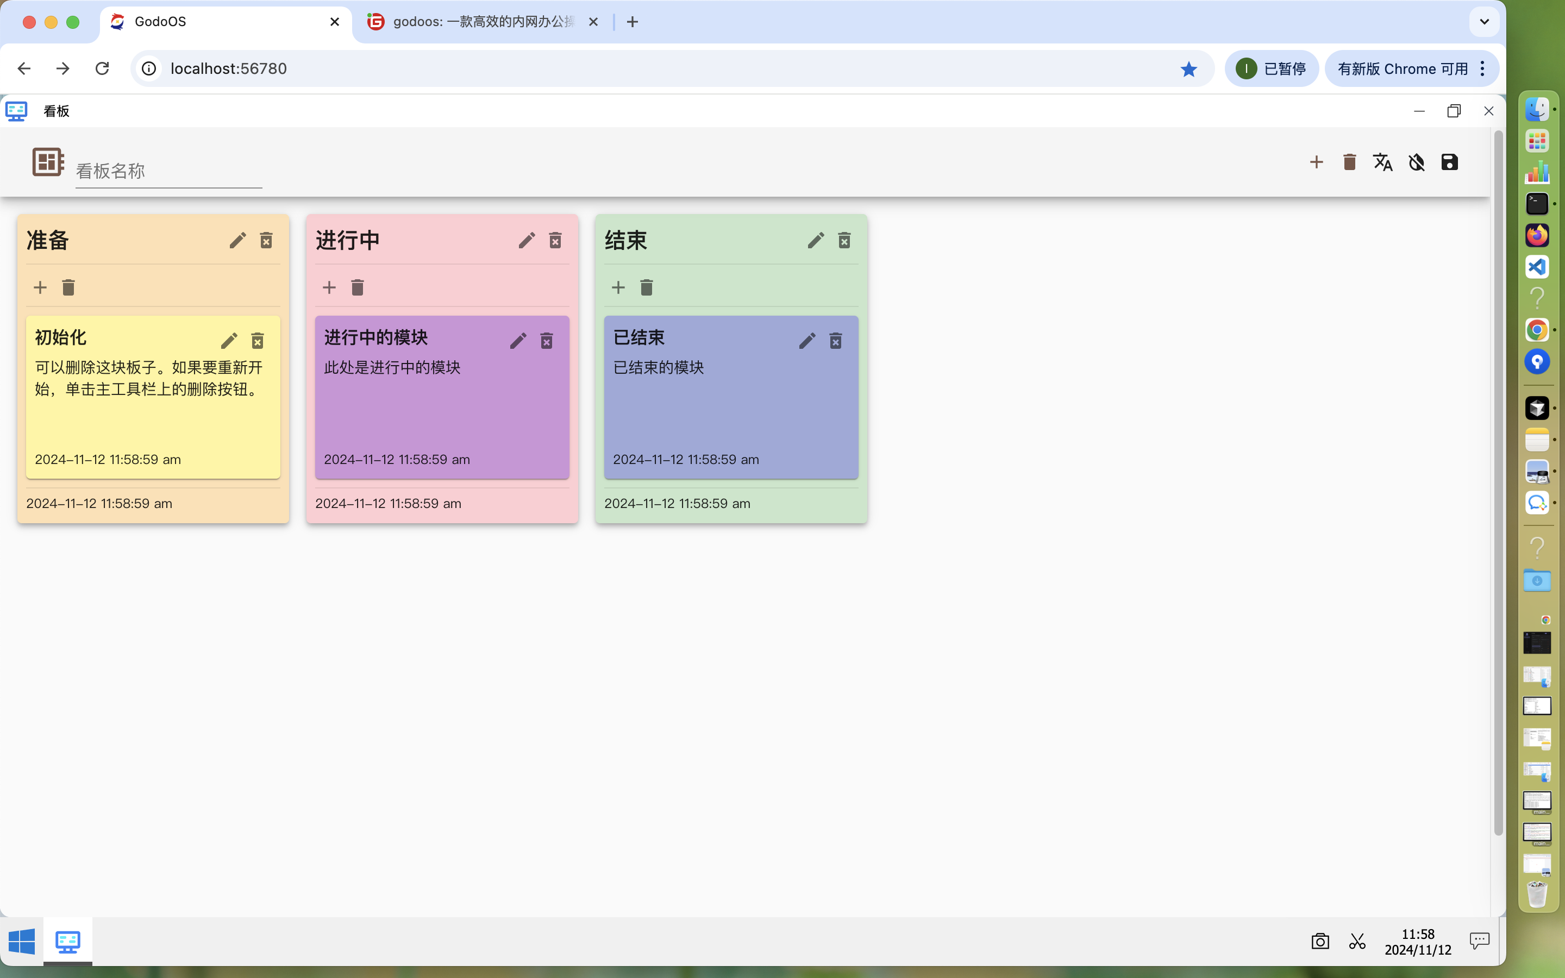Focus the 看板名称 board name field

[x=169, y=171]
